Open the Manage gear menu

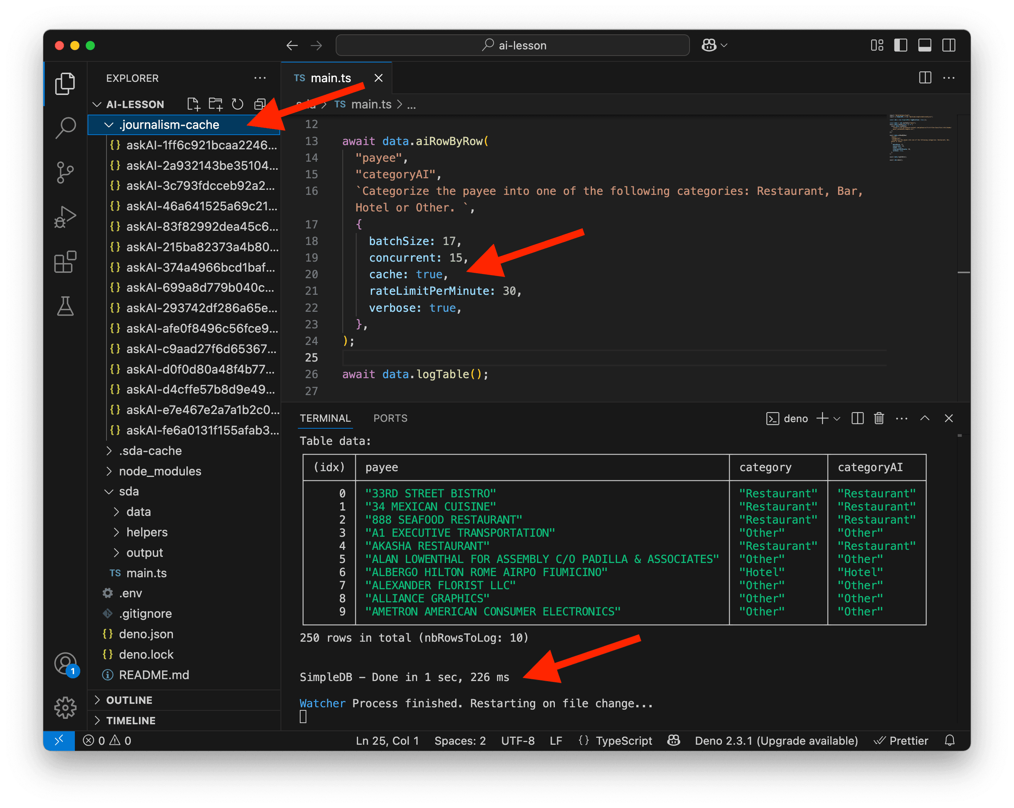click(65, 708)
